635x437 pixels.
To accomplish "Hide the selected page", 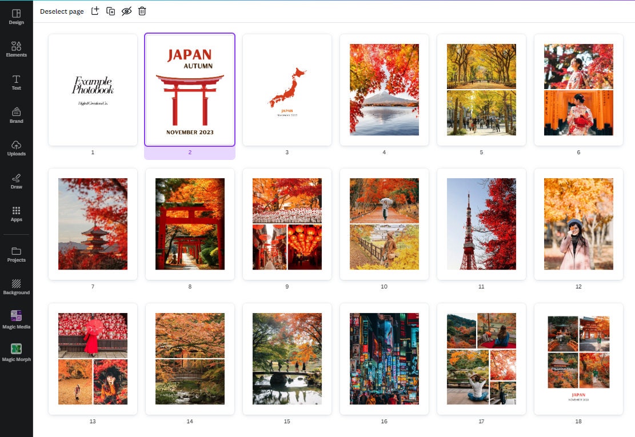I will pyautogui.click(x=126, y=11).
